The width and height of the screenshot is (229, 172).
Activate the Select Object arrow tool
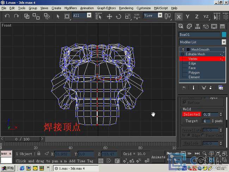point(58,16)
